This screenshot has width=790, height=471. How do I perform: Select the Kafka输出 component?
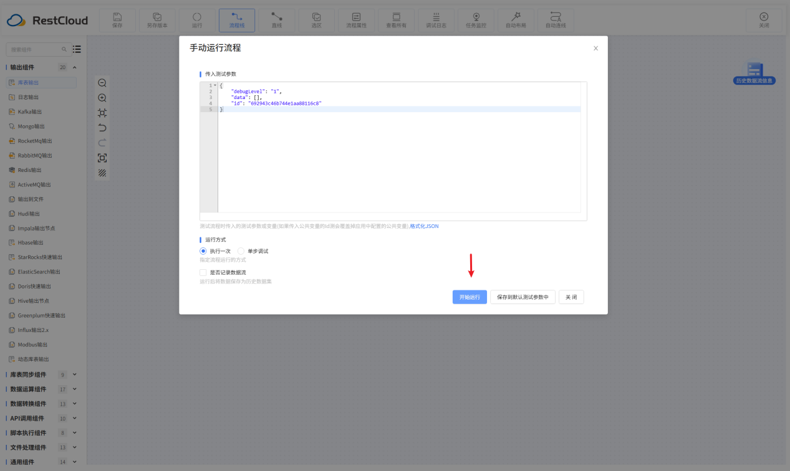pos(41,112)
